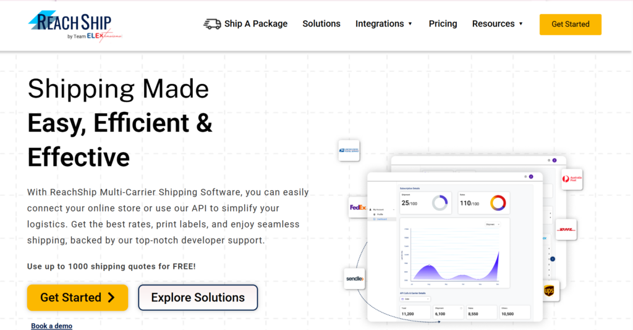Open the Ship A Package page
Screen dimensions: 633x330
tap(255, 24)
